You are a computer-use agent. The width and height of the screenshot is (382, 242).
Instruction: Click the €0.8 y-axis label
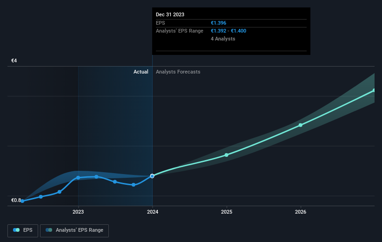(16, 200)
